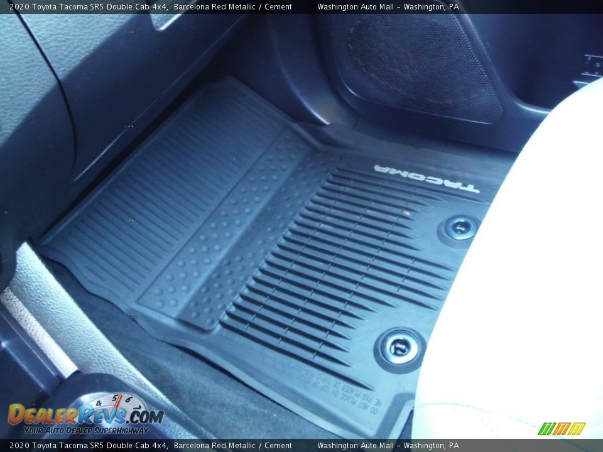The image size is (603, 452).
Task: Click 'Barcelona Red Metallic / Cement' in bottom caption
Action: point(232,446)
